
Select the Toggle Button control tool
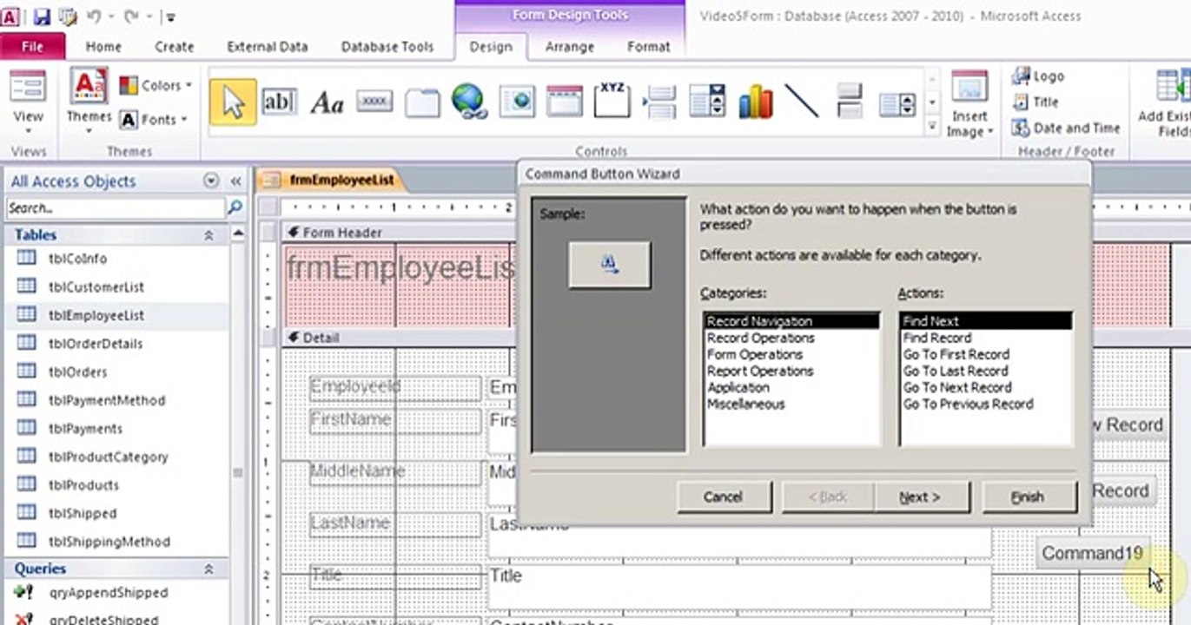(850, 101)
